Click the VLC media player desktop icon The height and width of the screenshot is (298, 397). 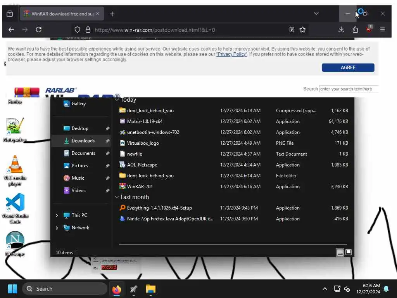click(15, 171)
